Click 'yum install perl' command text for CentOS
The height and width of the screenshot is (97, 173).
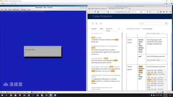coord(153,60)
